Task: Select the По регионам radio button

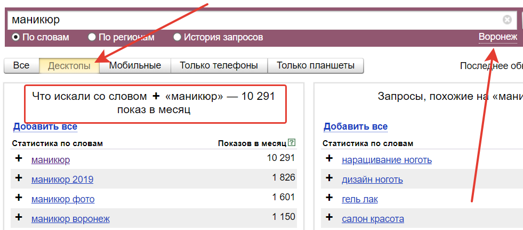Action: [x=92, y=37]
